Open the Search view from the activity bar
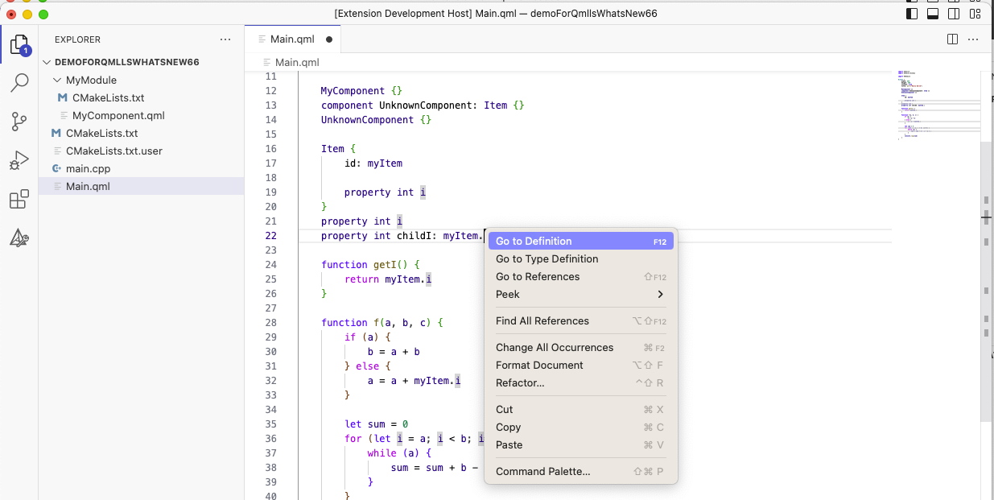The image size is (994, 500). tap(19, 83)
